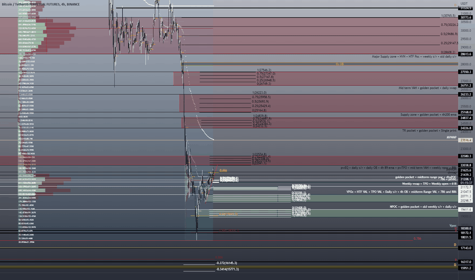Click the 0.5(25693.9) fib level label
The width and height of the screenshot is (475, 280).
260,102
